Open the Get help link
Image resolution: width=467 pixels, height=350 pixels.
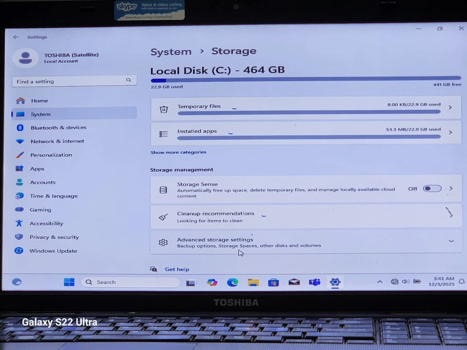[x=177, y=269]
